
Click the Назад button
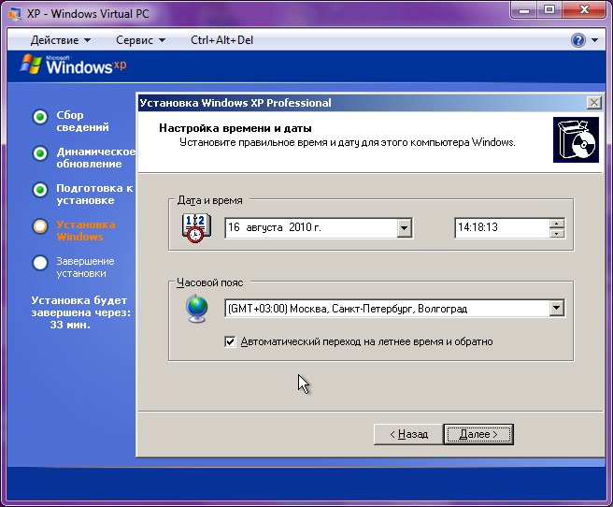pos(408,434)
